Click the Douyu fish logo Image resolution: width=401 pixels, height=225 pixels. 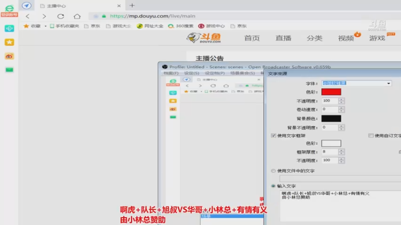pos(204,38)
